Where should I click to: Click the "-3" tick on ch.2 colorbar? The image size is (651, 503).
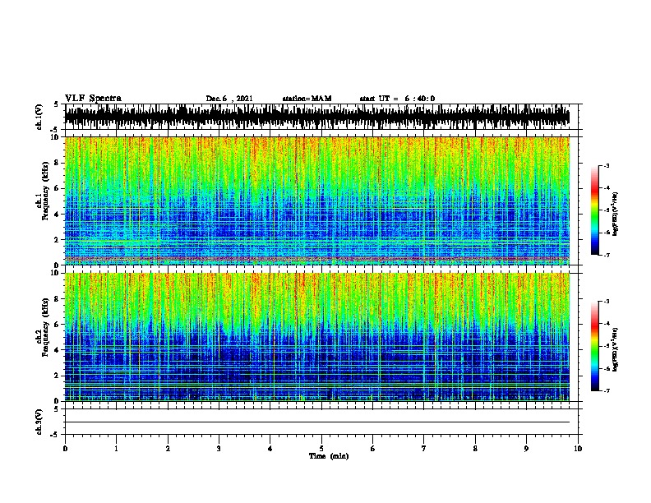click(x=607, y=302)
